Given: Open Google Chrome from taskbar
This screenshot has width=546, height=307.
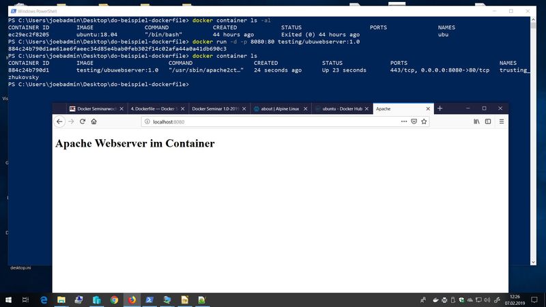Looking at the screenshot, I should click(x=114, y=299).
